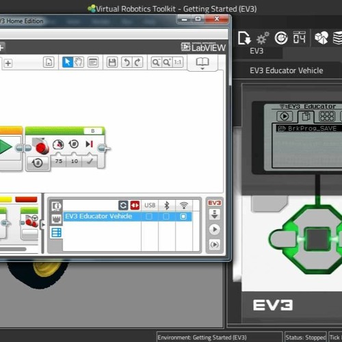Open the gears settings icon in toolkit
This screenshot has height=342, width=342.
click(263, 38)
